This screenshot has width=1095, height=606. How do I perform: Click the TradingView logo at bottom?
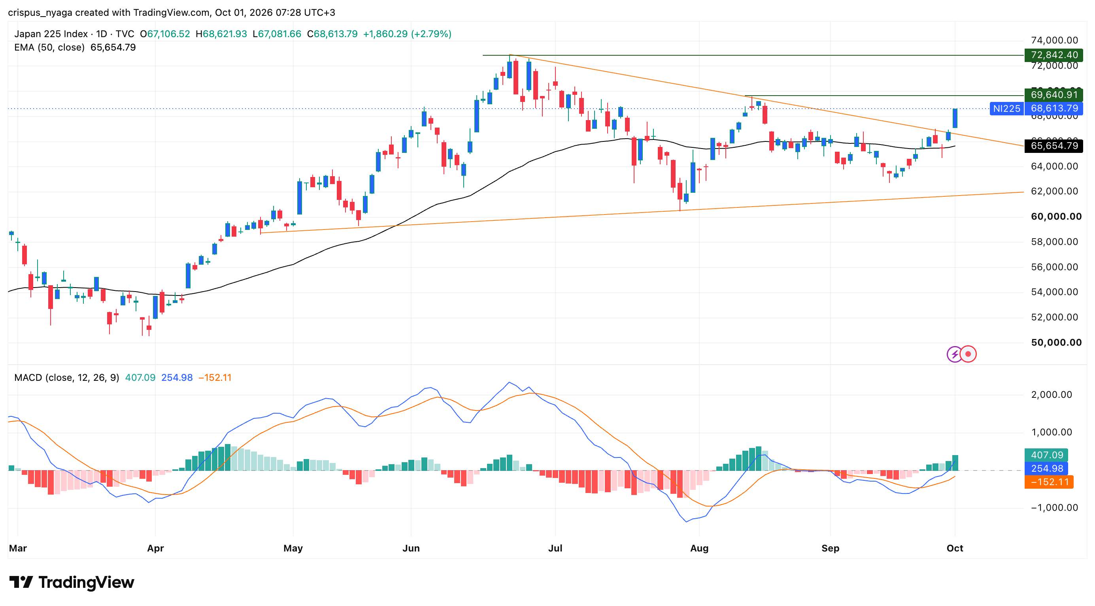click(72, 582)
